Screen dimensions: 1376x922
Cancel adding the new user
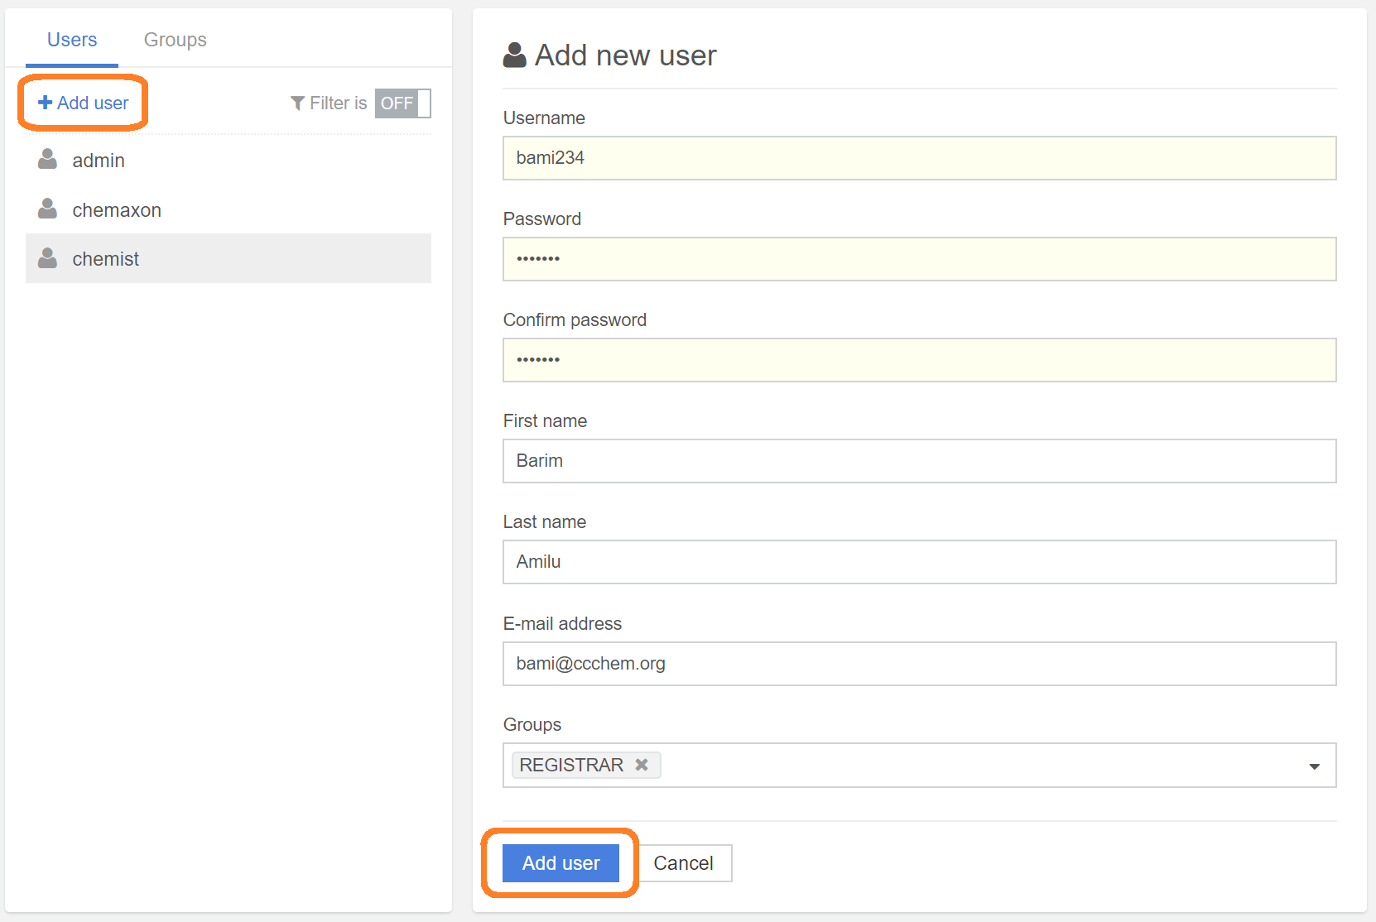click(683, 863)
